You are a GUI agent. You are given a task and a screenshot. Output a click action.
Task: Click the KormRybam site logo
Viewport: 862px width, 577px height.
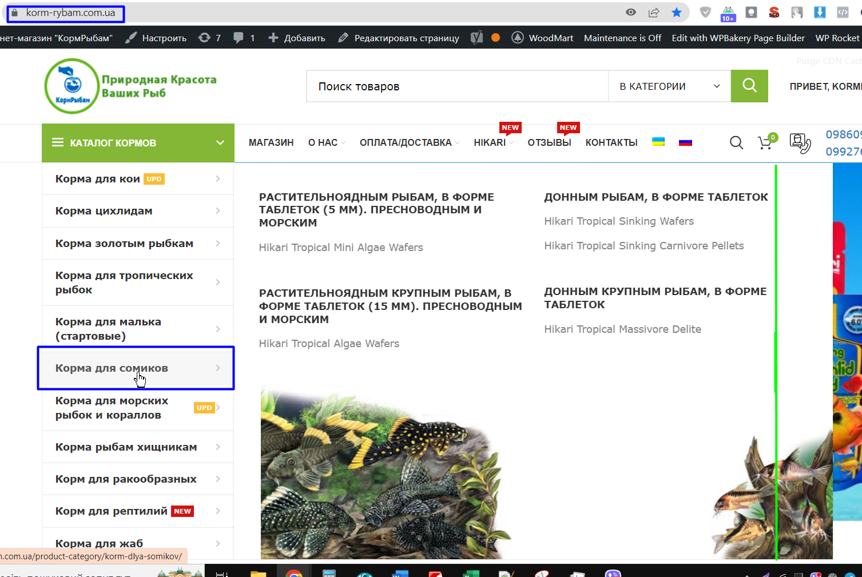[130, 86]
